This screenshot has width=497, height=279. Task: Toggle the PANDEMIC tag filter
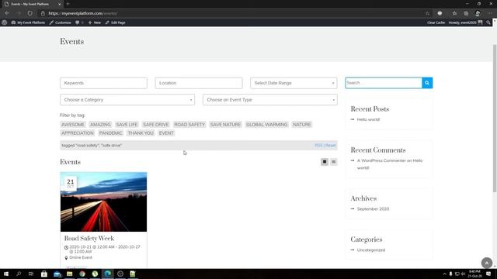click(110, 133)
